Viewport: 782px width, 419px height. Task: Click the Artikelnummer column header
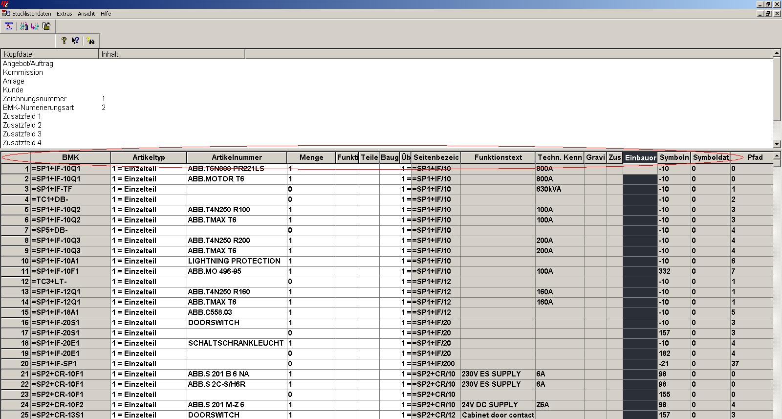[x=237, y=157]
